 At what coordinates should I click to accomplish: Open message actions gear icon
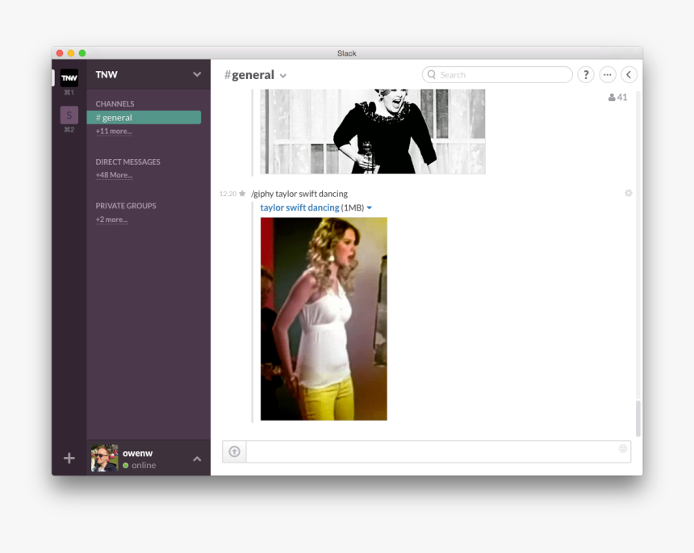(628, 193)
